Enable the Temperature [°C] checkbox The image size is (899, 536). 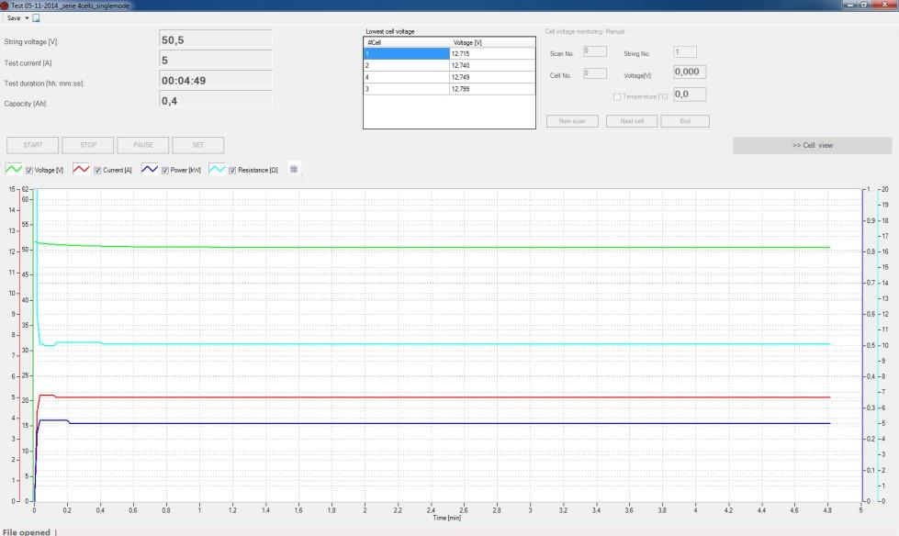click(x=617, y=97)
